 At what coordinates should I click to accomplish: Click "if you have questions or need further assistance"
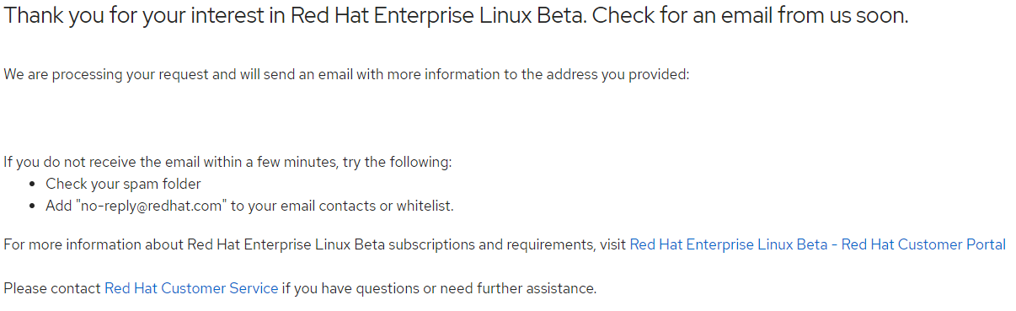[x=439, y=288]
